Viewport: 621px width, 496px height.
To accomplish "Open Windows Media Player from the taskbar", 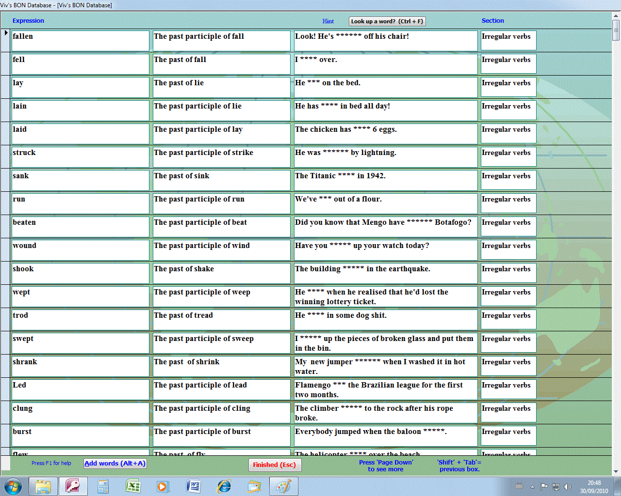I will pos(163,486).
